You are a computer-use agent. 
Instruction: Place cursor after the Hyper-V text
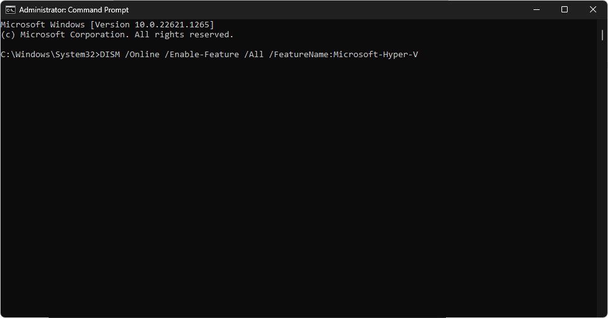tap(419, 55)
